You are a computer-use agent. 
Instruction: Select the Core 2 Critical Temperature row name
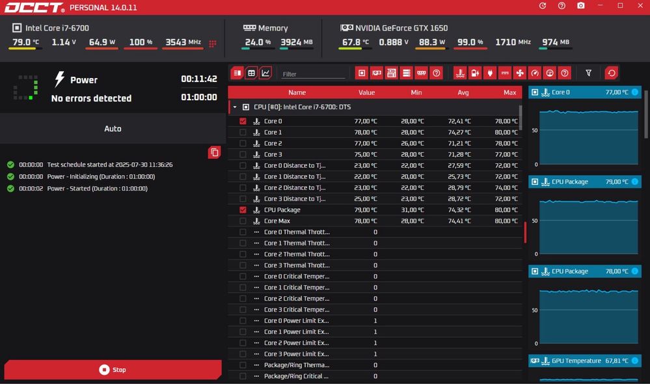[x=297, y=299]
